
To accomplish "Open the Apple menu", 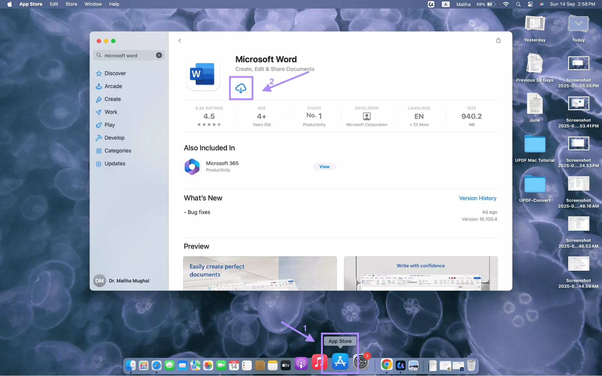I will click(10, 4).
